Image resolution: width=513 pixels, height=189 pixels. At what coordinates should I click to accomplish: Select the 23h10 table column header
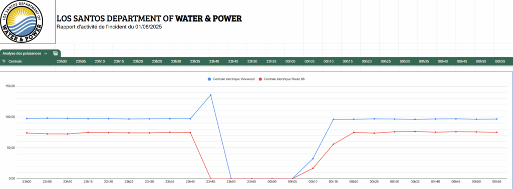[x=100, y=61]
